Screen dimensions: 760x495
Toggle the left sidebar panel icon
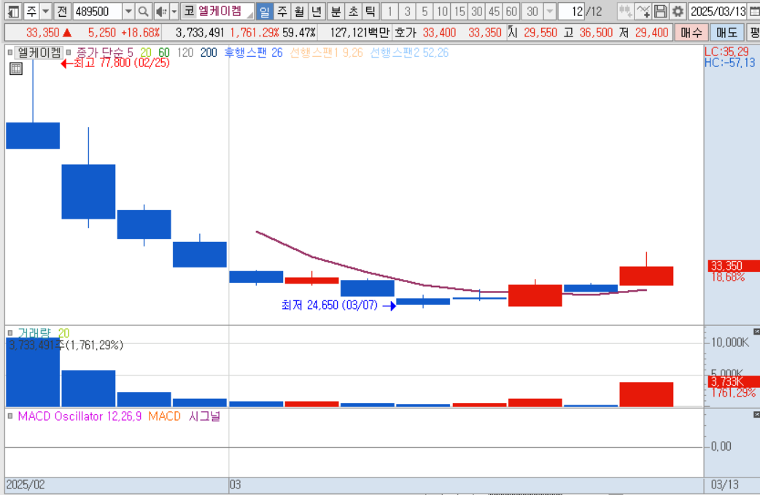pos(13,11)
